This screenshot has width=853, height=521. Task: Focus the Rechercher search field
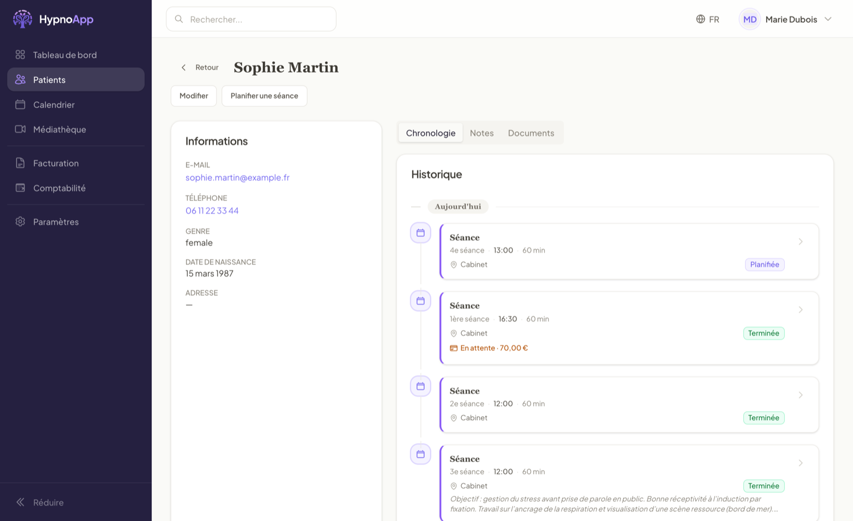click(x=251, y=19)
